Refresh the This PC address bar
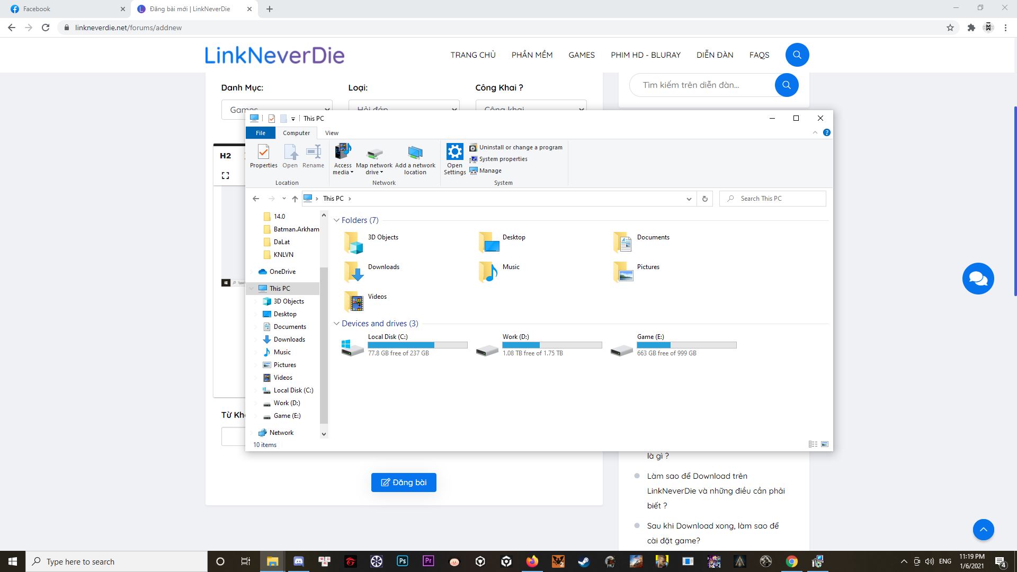The width and height of the screenshot is (1017, 572). point(704,199)
